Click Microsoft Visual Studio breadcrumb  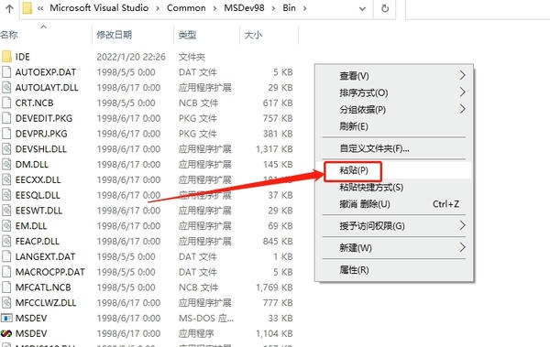[x=99, y=7]
